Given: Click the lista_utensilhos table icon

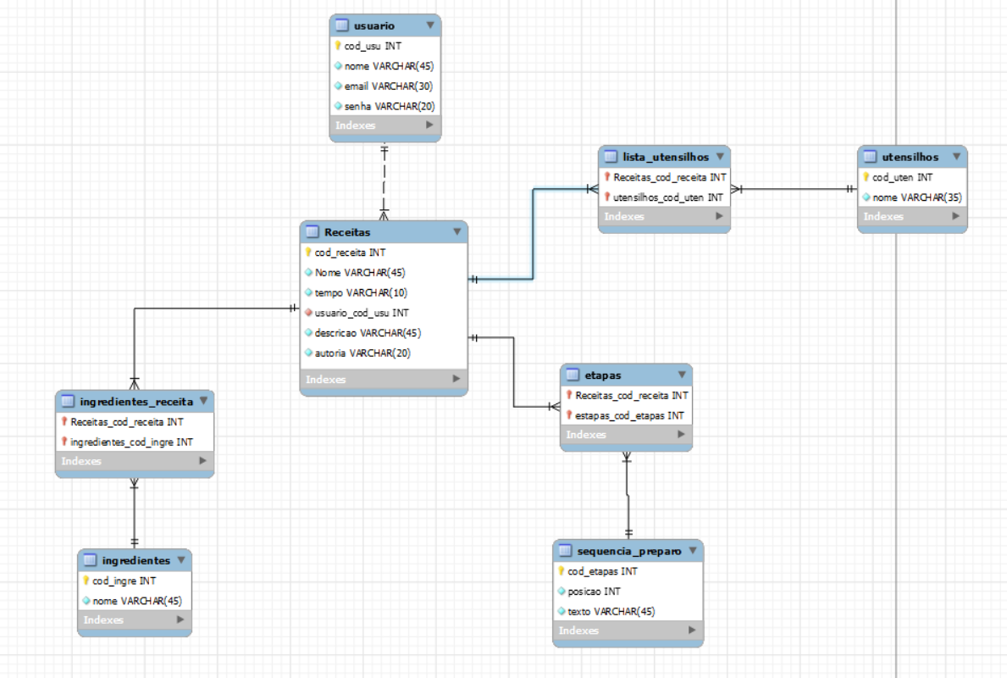Looking at the screenshot, I should [x=611, y=157].
